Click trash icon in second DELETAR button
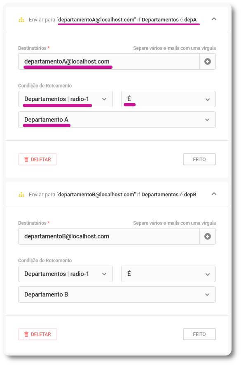 click(x=26, y=334)
